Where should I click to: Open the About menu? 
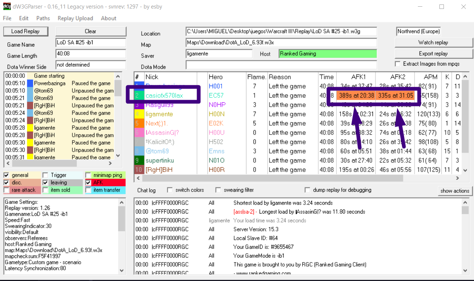coord(109,18)
